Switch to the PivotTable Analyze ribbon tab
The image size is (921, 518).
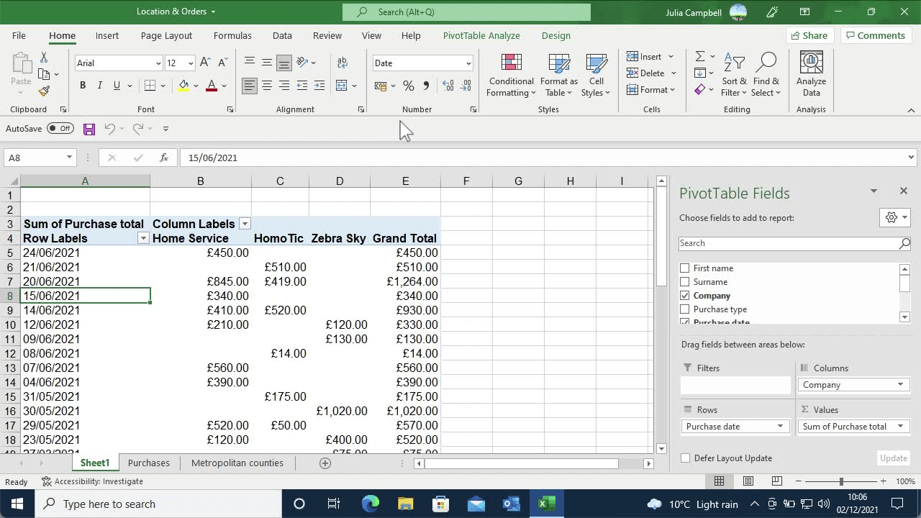pyautogui.click(x=481, y=35)
